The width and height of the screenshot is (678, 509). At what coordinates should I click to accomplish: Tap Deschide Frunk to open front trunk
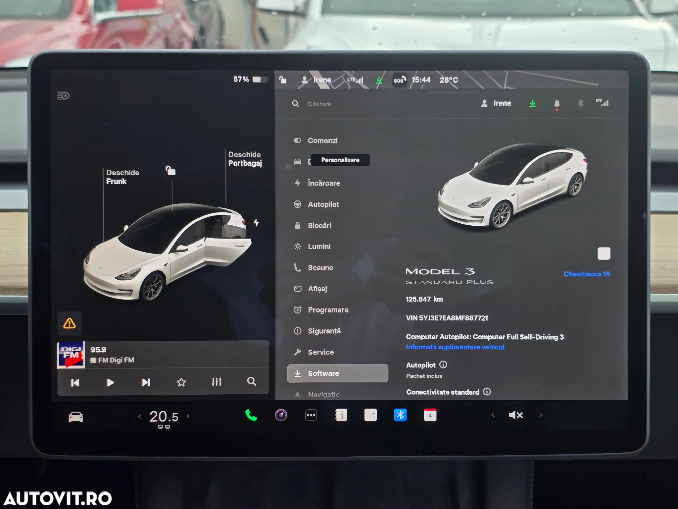(x=122, y=177)
